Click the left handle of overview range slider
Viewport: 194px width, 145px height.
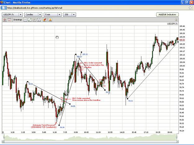(4, 137)
